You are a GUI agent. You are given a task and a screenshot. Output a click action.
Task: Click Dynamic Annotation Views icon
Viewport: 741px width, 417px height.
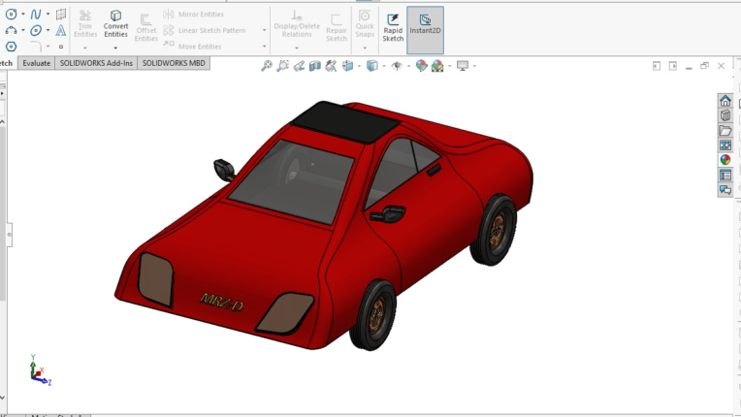pos(331,66)
